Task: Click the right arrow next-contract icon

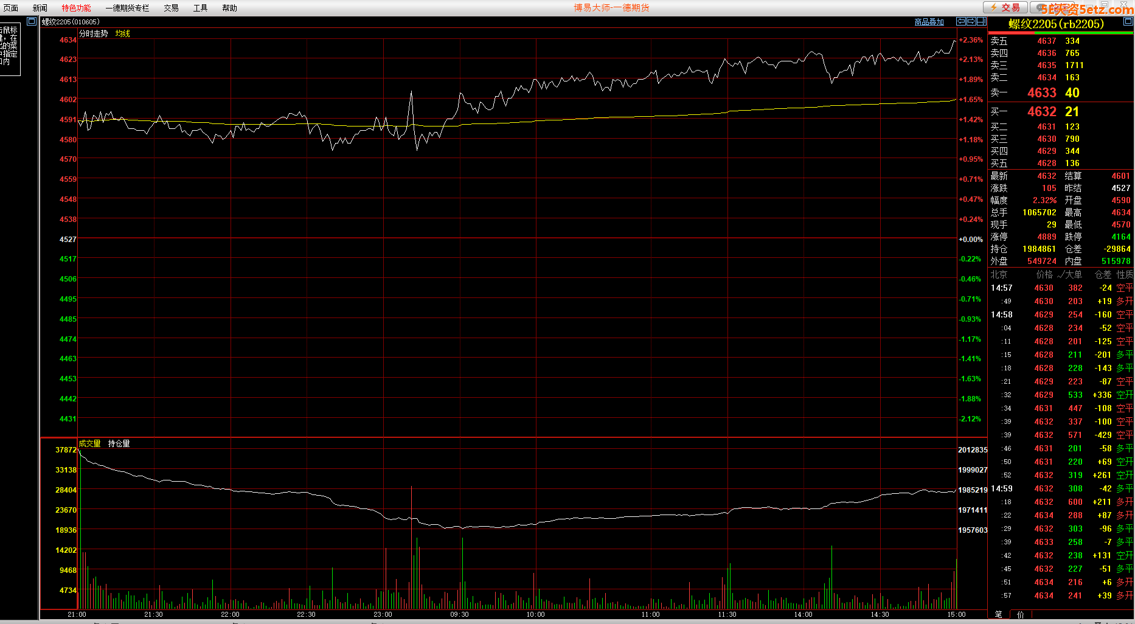Action: (x=971, y=21)
